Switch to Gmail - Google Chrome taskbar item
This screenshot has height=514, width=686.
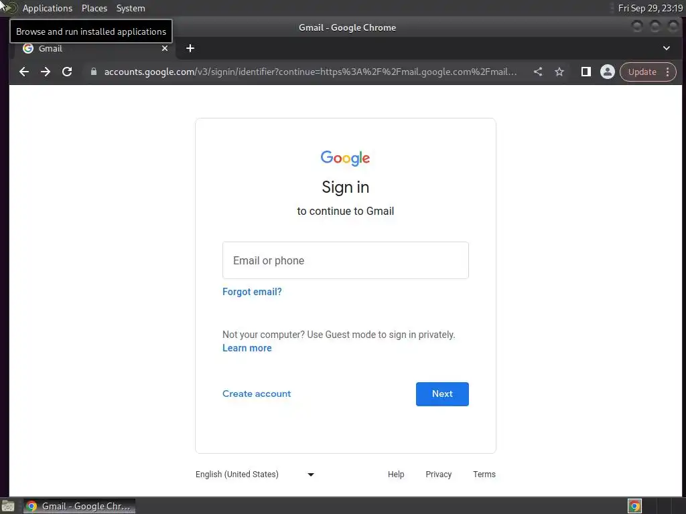[x=79, y=506]
